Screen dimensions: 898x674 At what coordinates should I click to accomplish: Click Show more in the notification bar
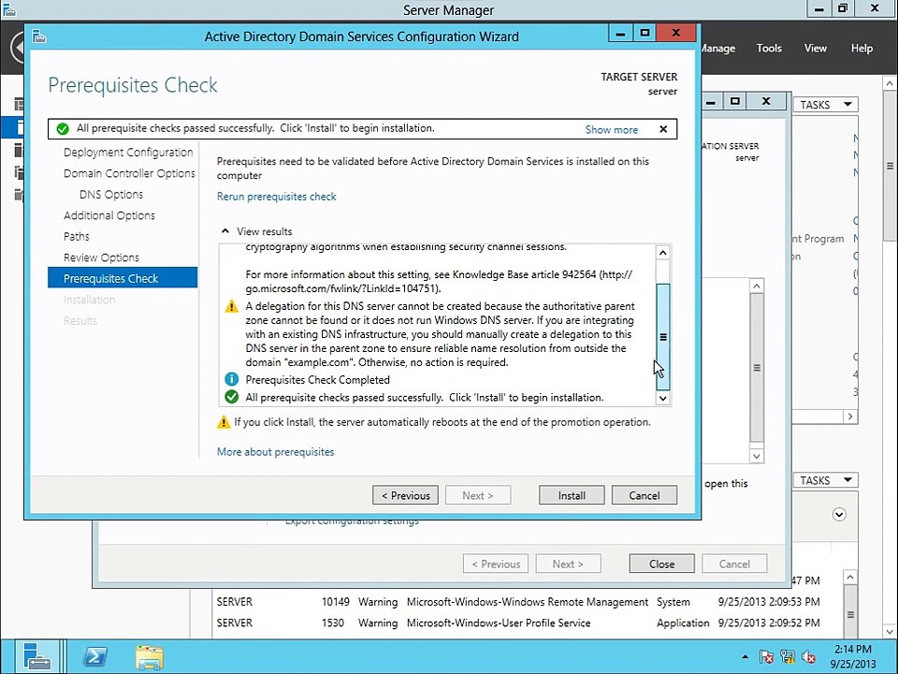(x=611, y=129)
